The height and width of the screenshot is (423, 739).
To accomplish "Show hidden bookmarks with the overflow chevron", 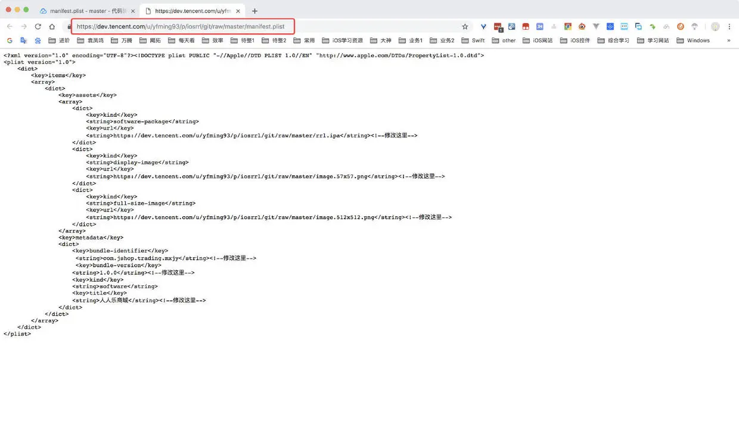I will 728,41.
